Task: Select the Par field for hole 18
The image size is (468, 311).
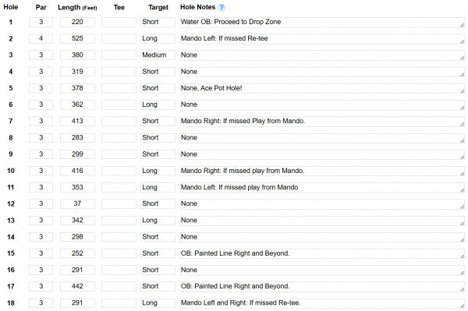Action: point(41,303)
